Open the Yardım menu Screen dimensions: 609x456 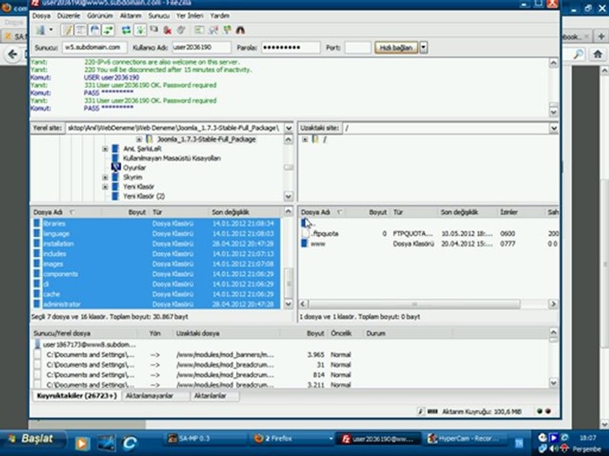[x=219, y=15]
